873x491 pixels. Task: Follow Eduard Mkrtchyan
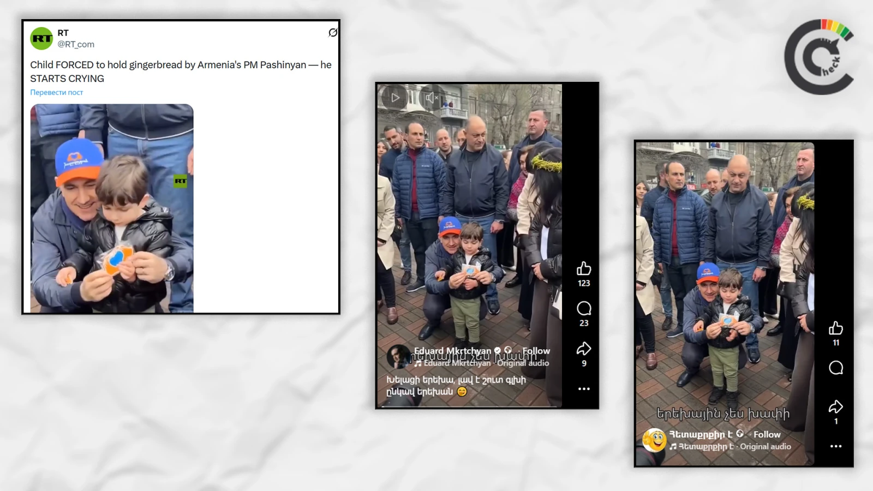pos(536,351)
